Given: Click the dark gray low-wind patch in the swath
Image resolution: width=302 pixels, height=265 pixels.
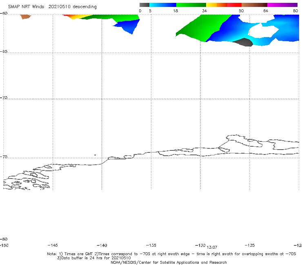Looking at the screenshot, I should (243, 42).
